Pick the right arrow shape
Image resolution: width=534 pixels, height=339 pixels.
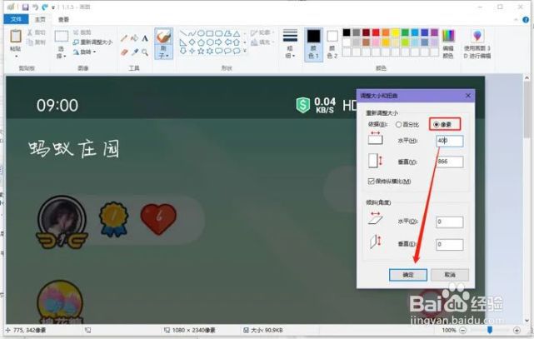click(218, 42)
